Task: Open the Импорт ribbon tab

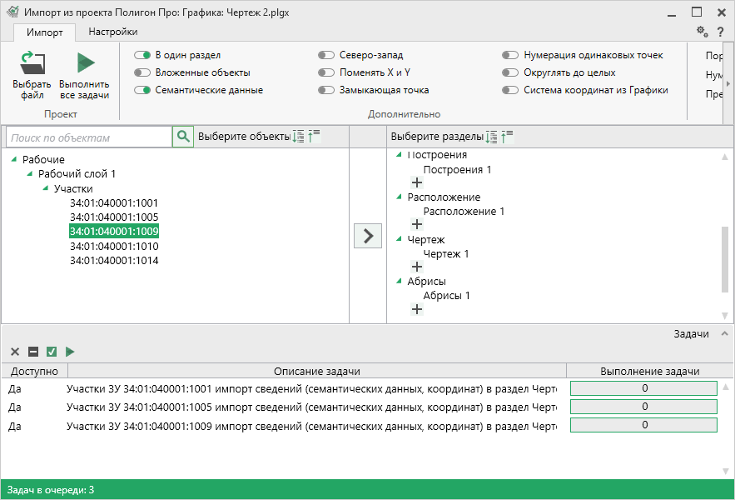Action: coord(44,32)
